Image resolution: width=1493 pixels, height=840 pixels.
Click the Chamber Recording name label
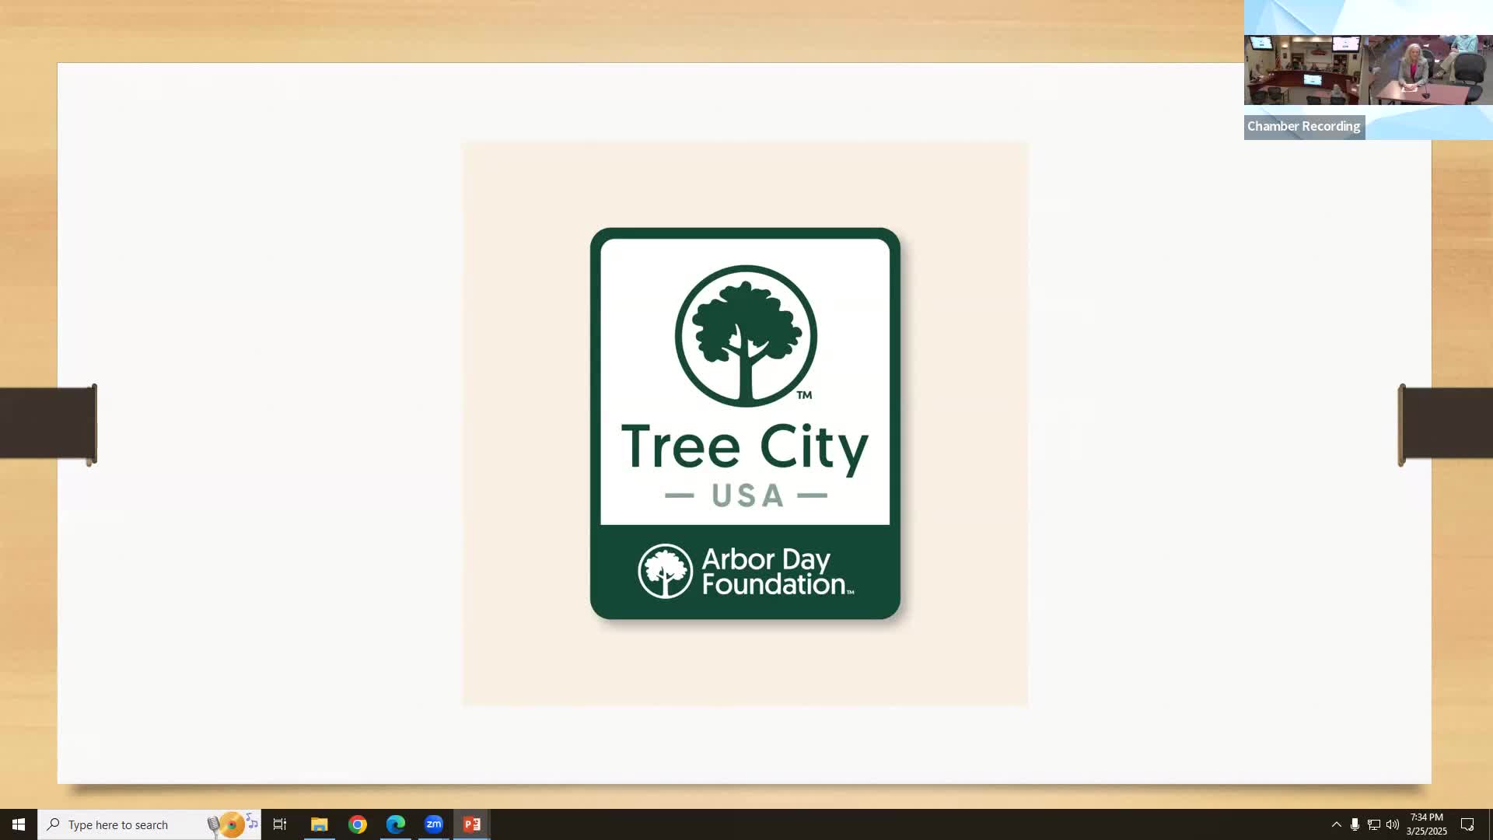pyautogui.click(x=1304, y=127)
